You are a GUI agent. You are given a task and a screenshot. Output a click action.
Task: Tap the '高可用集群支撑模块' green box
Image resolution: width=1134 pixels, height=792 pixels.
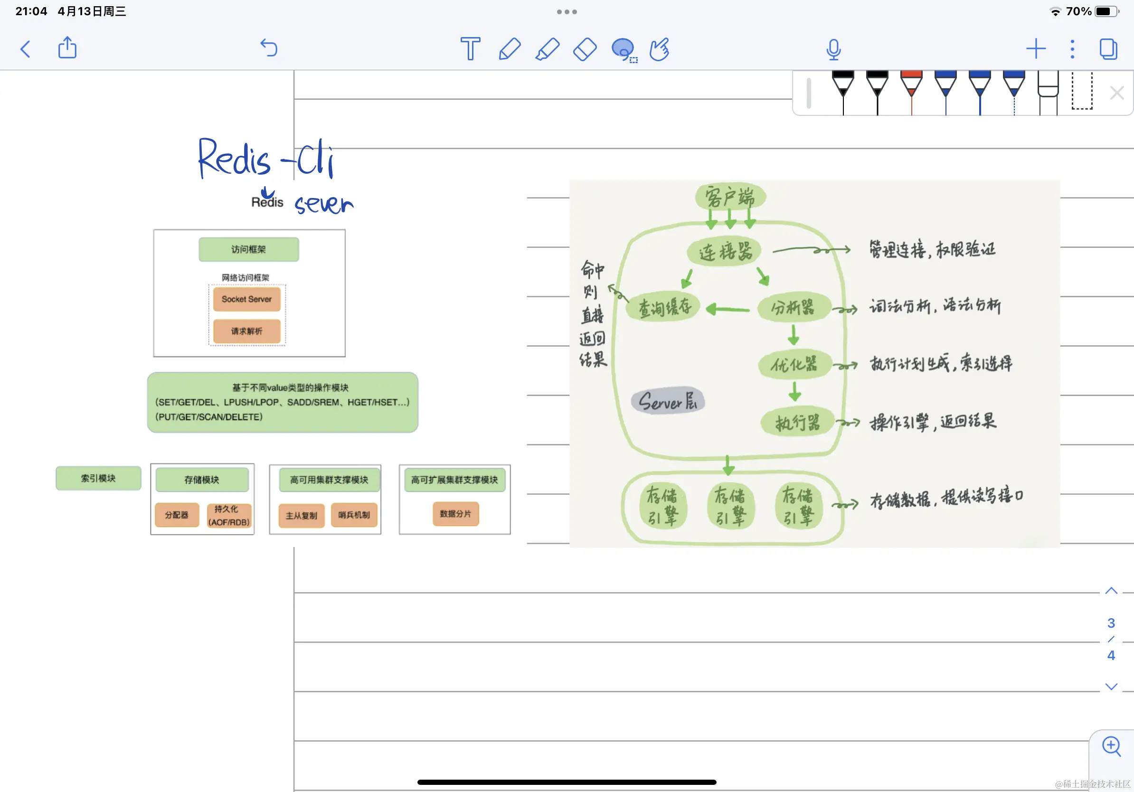(329, 480)
